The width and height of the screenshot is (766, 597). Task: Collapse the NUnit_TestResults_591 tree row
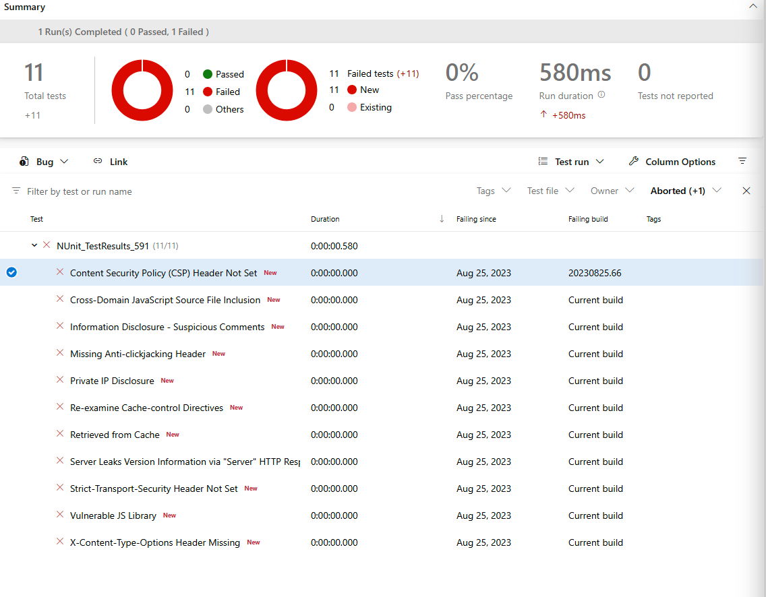(x=34, y=245)
